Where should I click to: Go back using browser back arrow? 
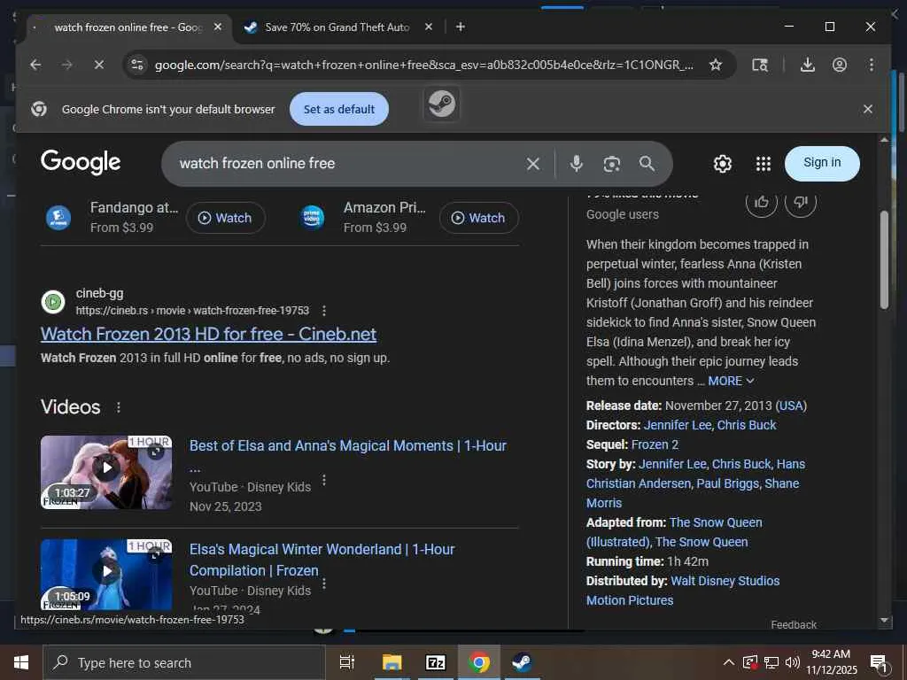tap(35, 65)
